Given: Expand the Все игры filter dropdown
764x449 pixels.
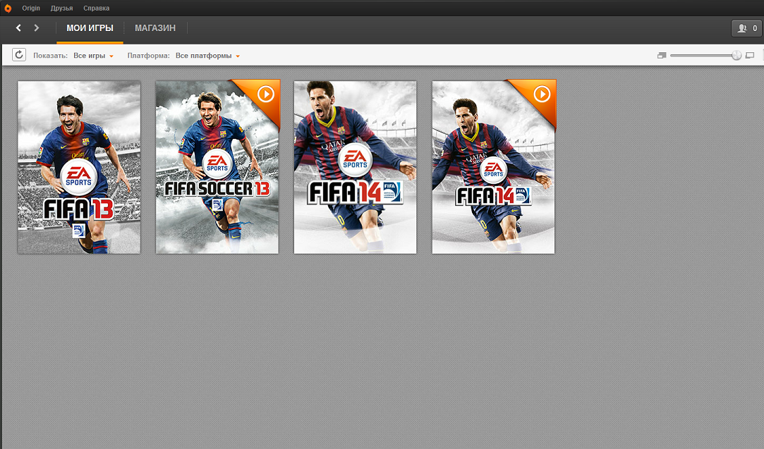Looking at the screenshot, I should [94, 56].
